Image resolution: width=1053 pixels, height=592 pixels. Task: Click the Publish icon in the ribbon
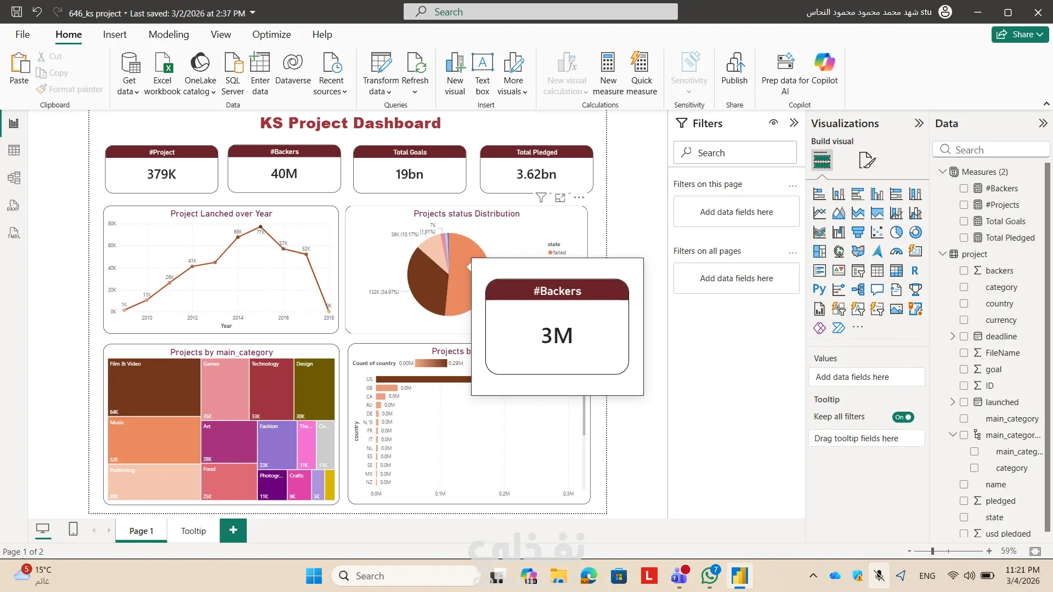[734, 63]
